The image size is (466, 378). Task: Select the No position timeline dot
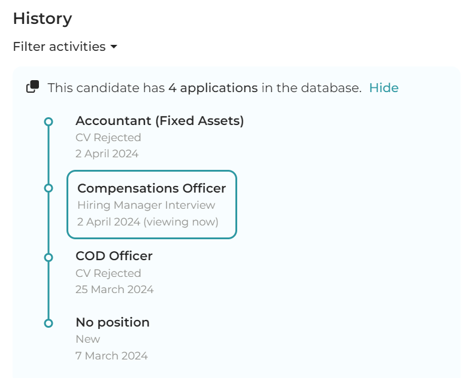point(49,323)
